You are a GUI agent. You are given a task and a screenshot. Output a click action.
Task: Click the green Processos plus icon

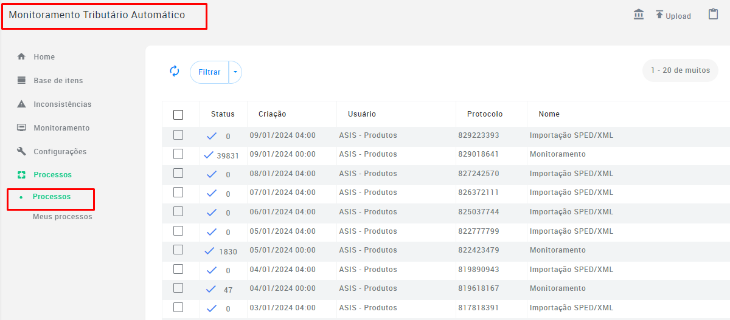(21, 174)
